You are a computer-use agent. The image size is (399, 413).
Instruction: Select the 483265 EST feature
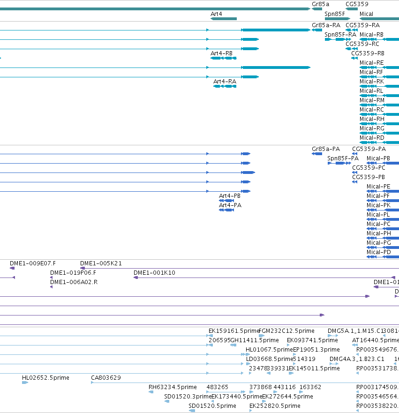(x=226, y=392)
